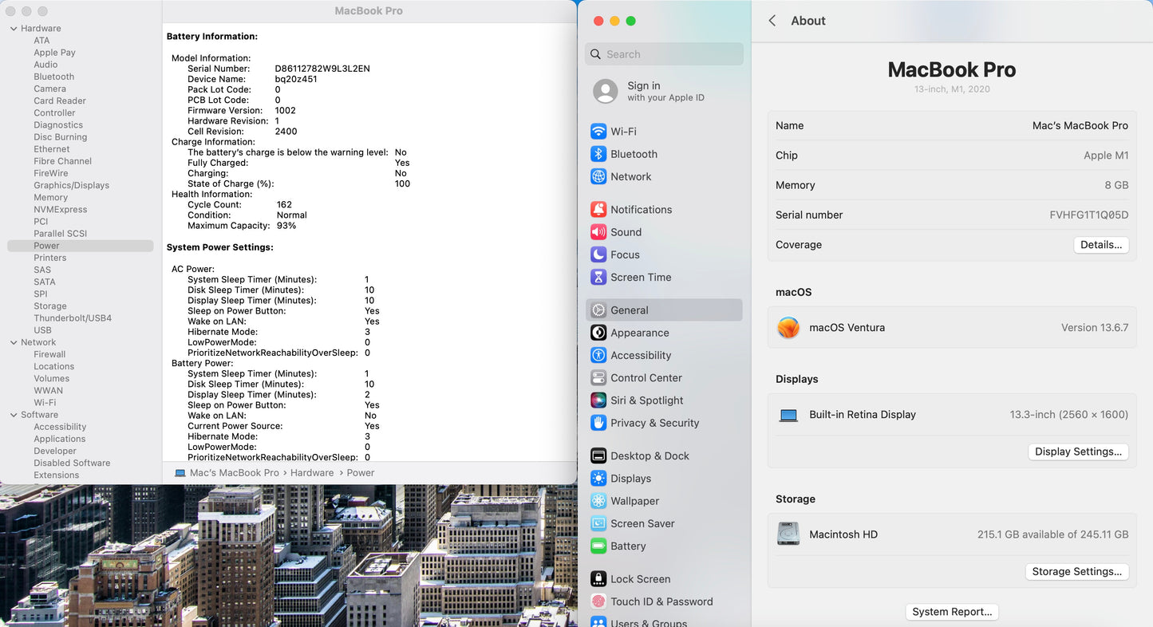Open the Battery settings icon

coord(598,546)
